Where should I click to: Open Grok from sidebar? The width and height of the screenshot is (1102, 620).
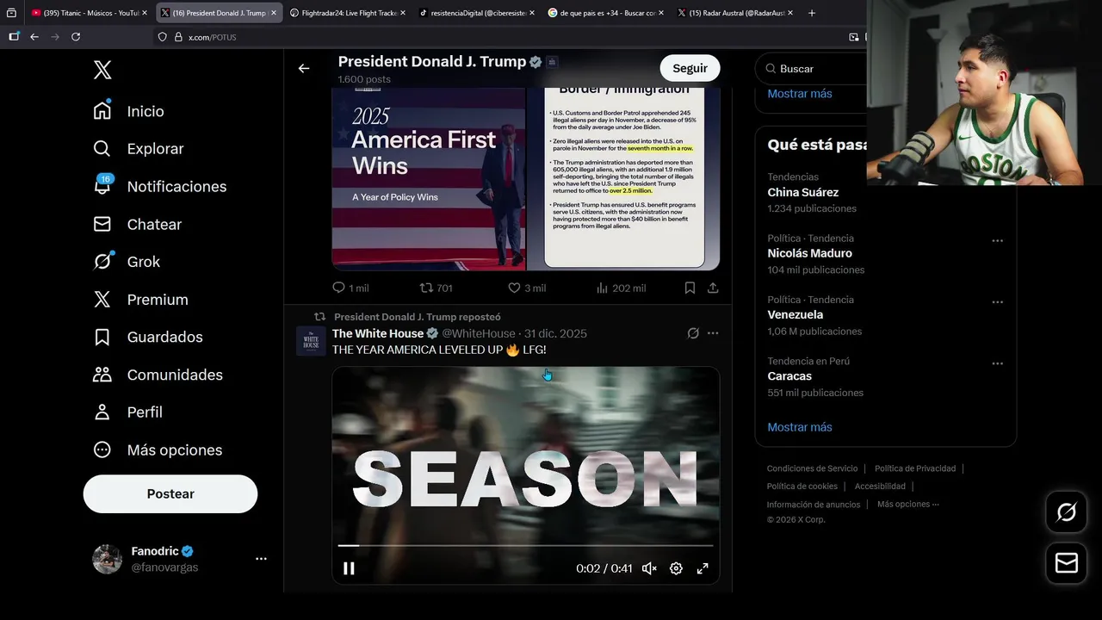click(x=127, y=262)
